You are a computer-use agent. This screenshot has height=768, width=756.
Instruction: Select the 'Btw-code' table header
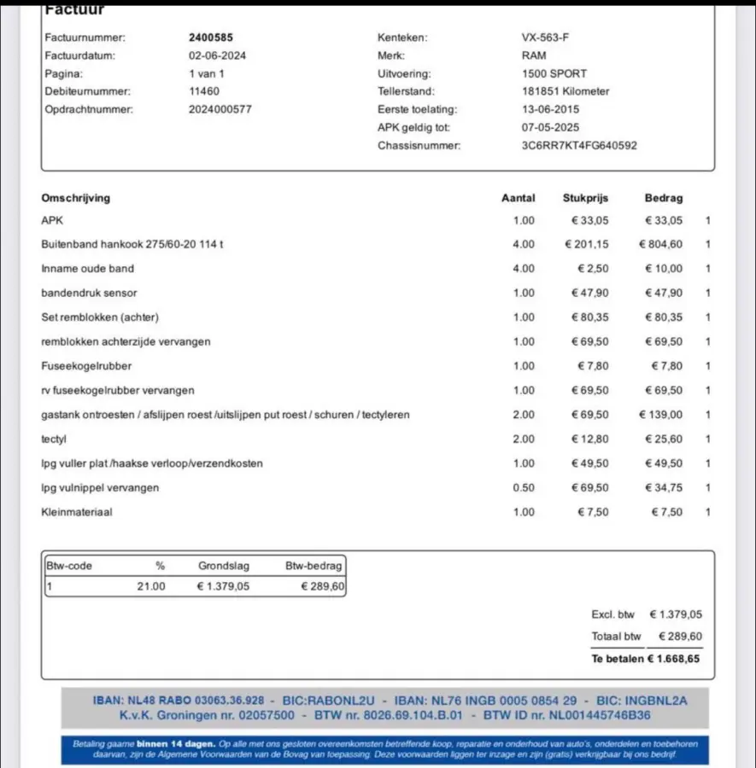(x=69, y=567)
